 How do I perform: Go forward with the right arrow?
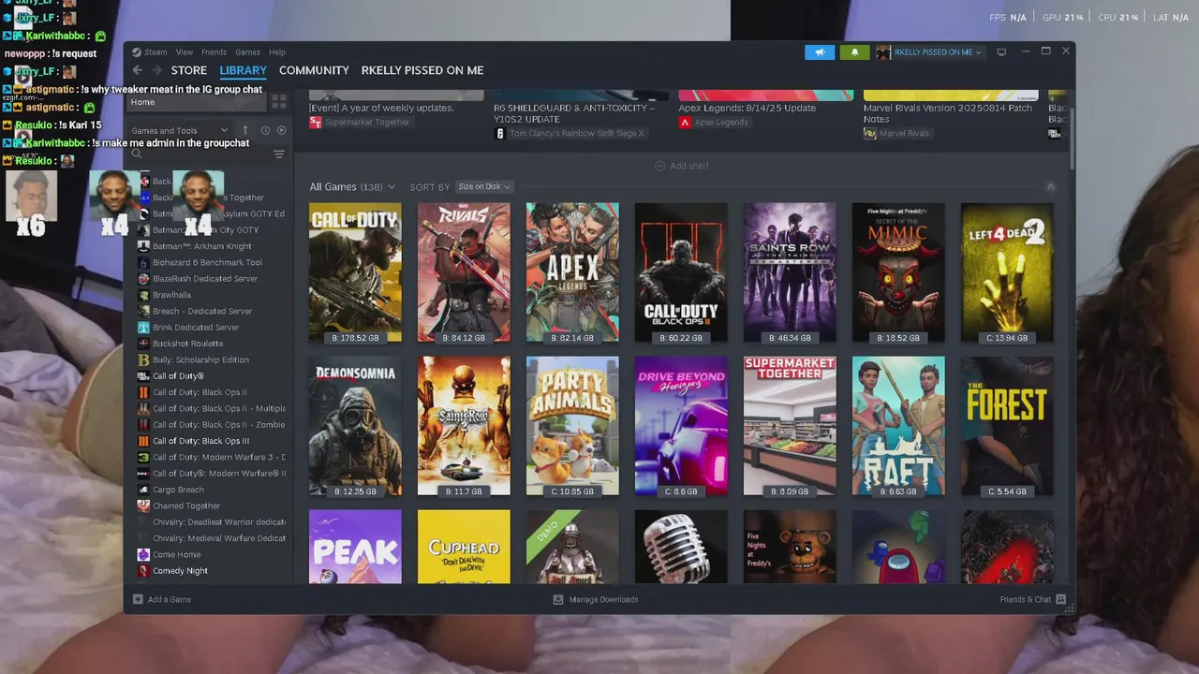coord(156,70)
